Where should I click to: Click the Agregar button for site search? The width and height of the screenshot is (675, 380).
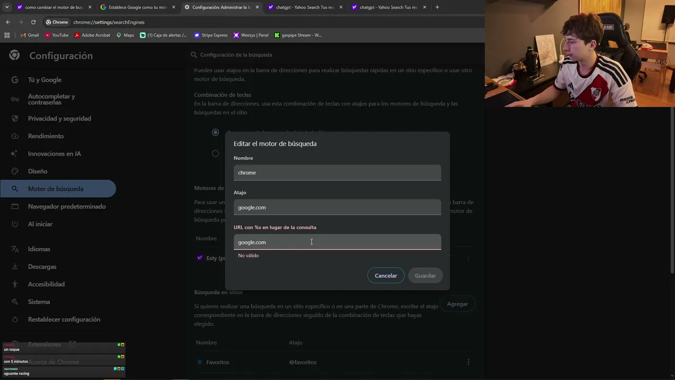[x=457, y=304]
